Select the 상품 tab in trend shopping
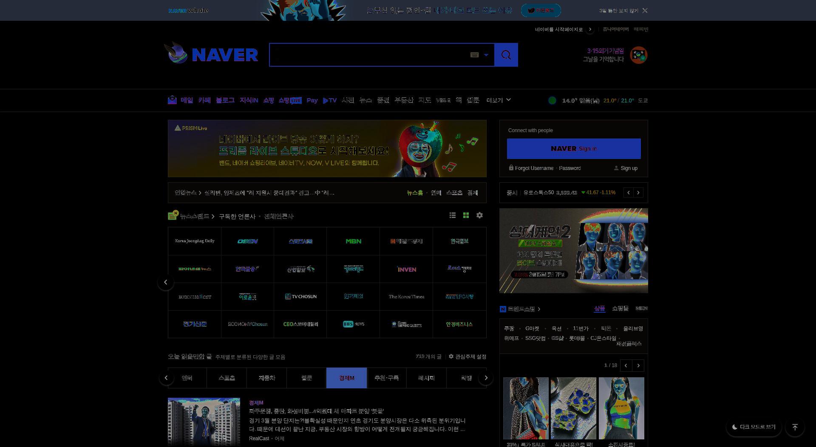The height and width of the screenshot is (447, 816). coord(599,308)
